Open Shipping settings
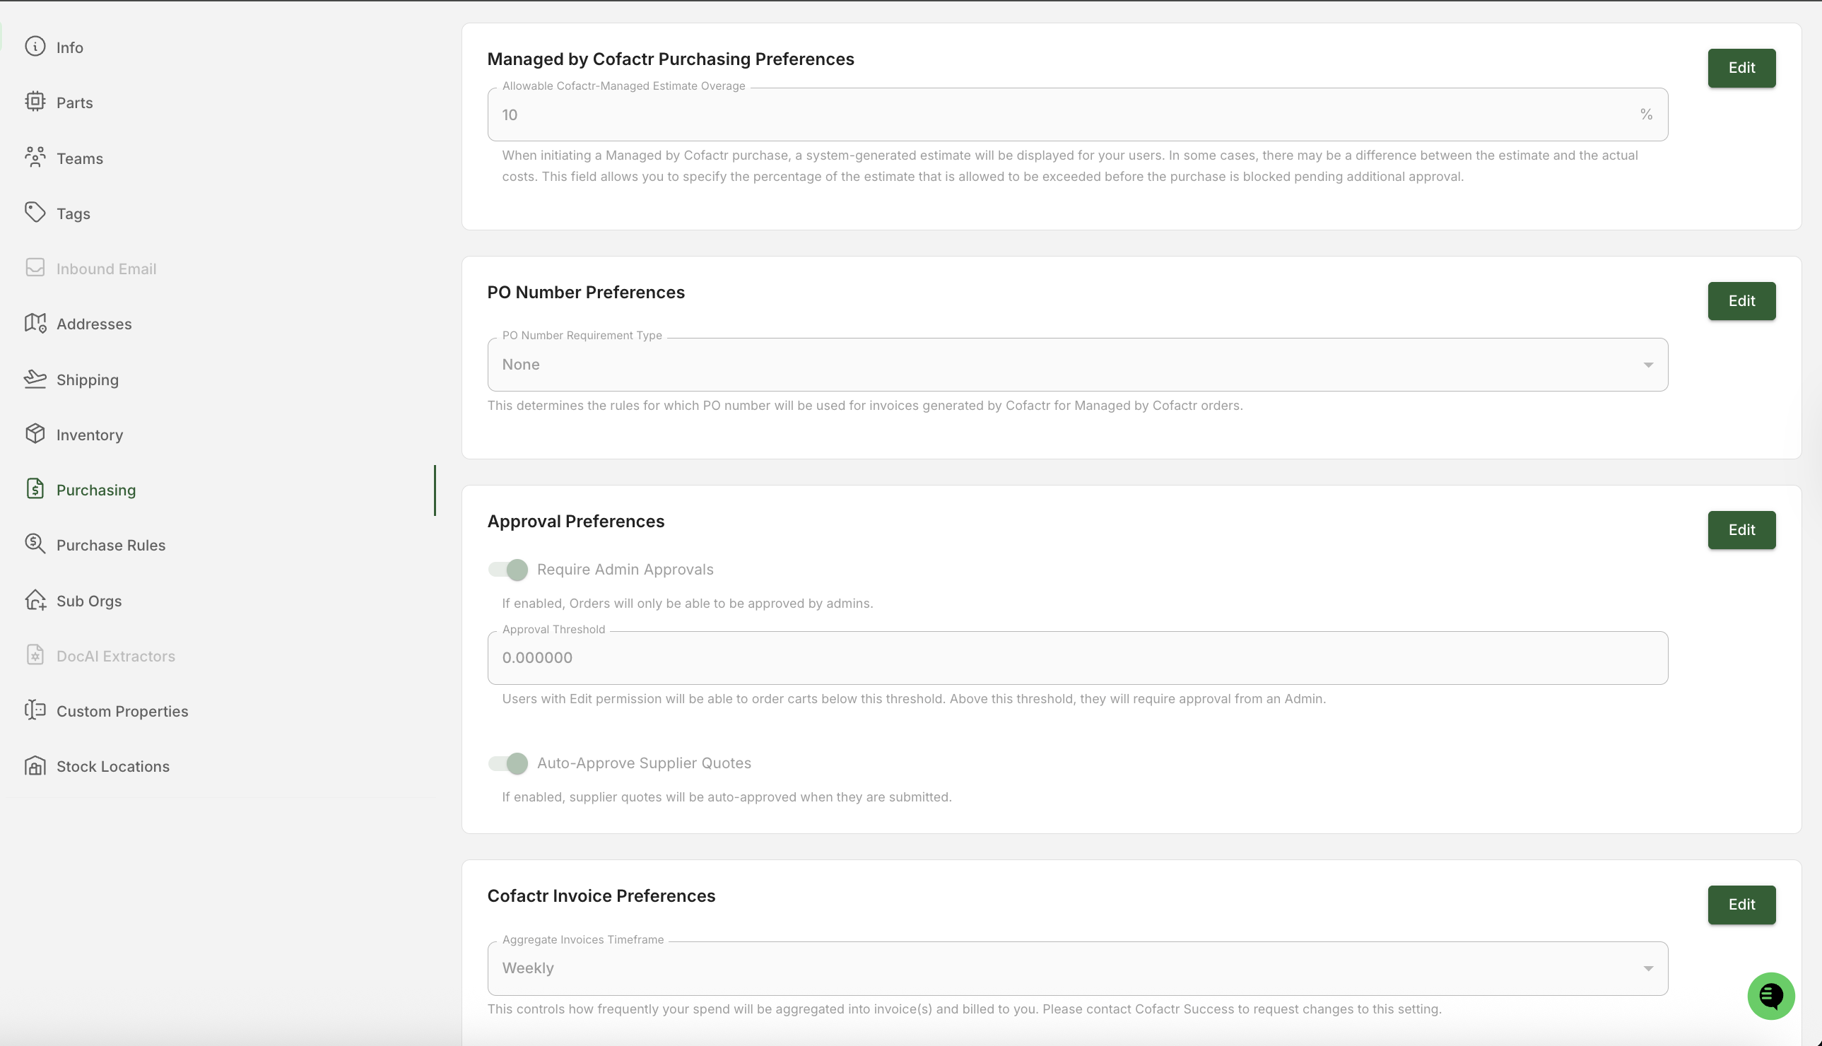1822x1046 pixels. pos(88,380)
